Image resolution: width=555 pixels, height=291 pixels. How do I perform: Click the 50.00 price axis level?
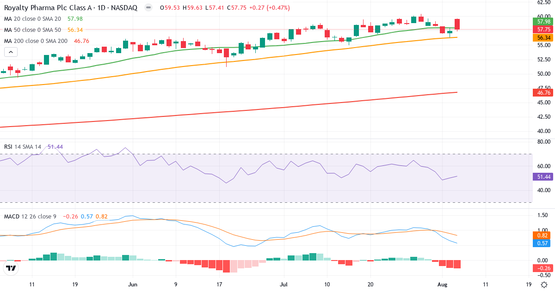(x=543, y=74)
